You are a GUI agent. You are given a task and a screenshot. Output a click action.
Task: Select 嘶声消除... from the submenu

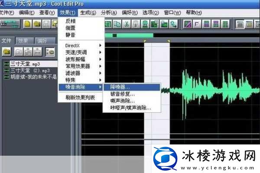(132, 101)
